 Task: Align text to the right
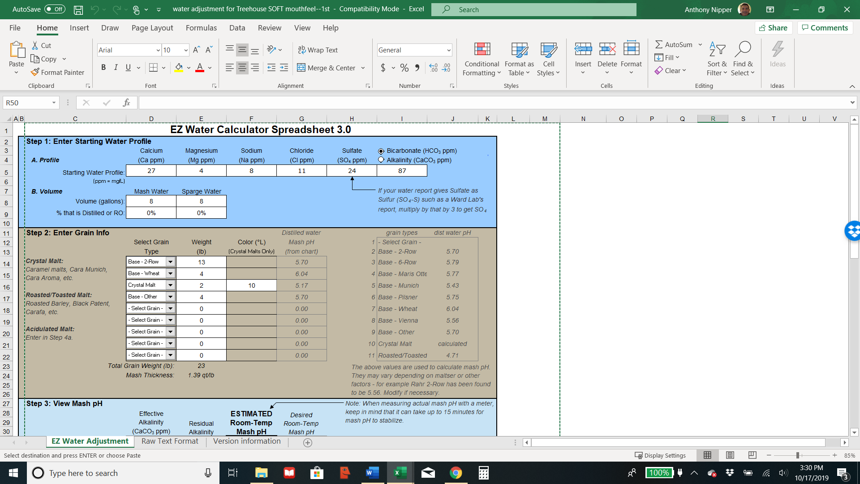255,68
